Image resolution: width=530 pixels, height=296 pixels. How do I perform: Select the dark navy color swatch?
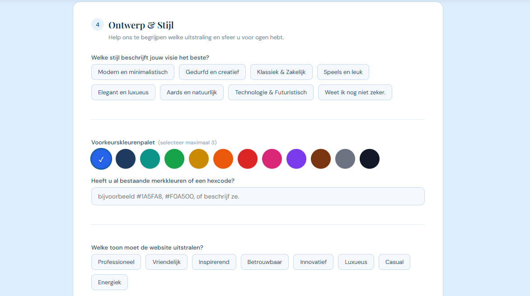126,159
